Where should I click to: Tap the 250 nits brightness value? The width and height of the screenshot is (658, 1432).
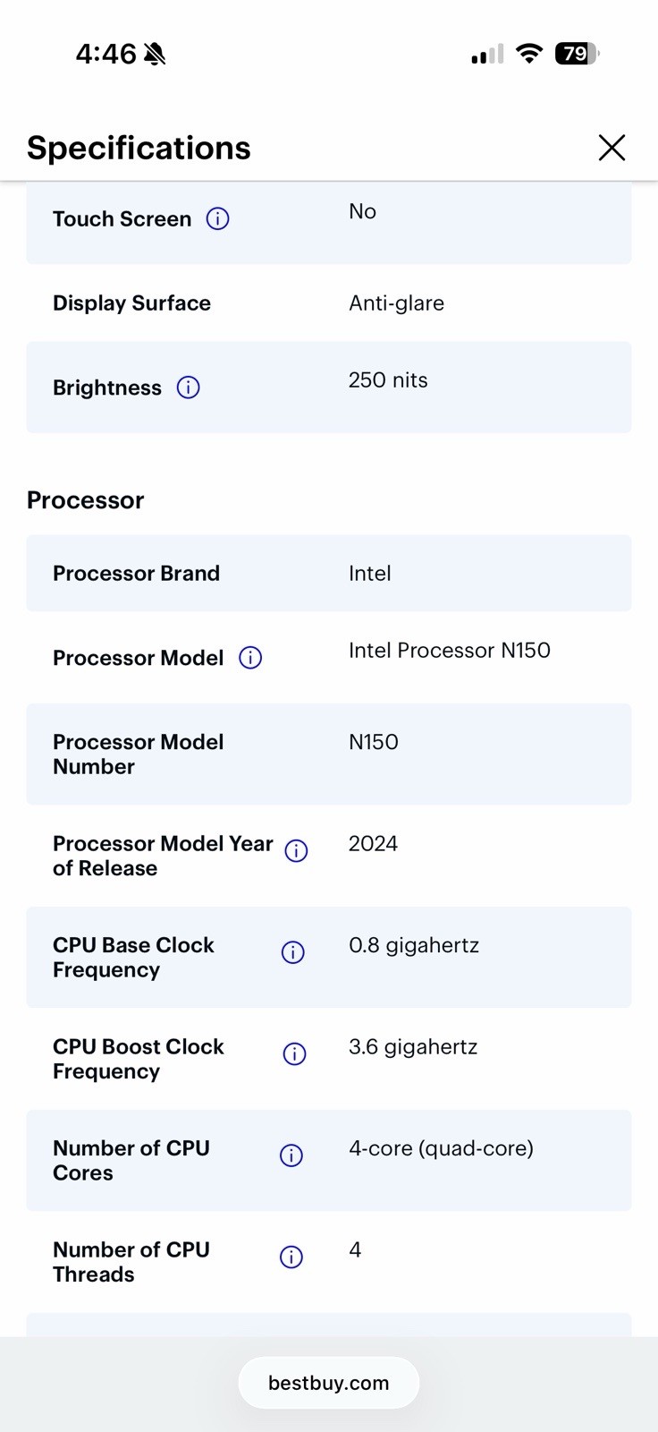click(388, 380)
